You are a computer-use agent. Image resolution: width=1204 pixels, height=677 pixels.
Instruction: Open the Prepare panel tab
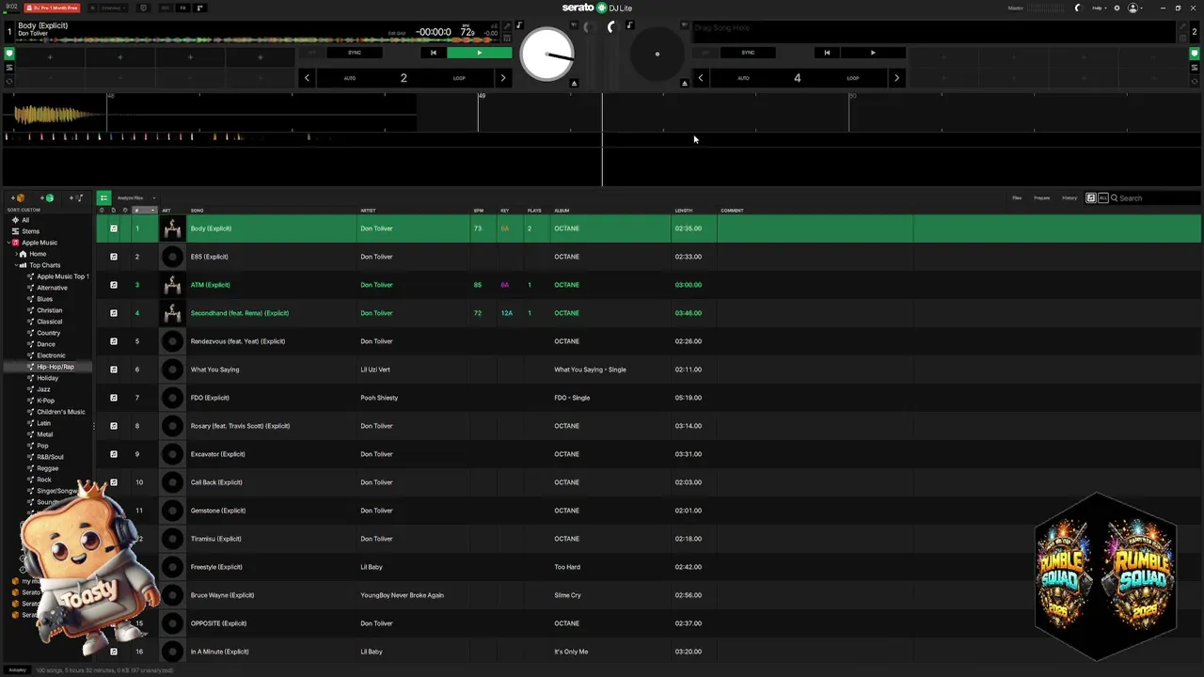pos(1042,198)
